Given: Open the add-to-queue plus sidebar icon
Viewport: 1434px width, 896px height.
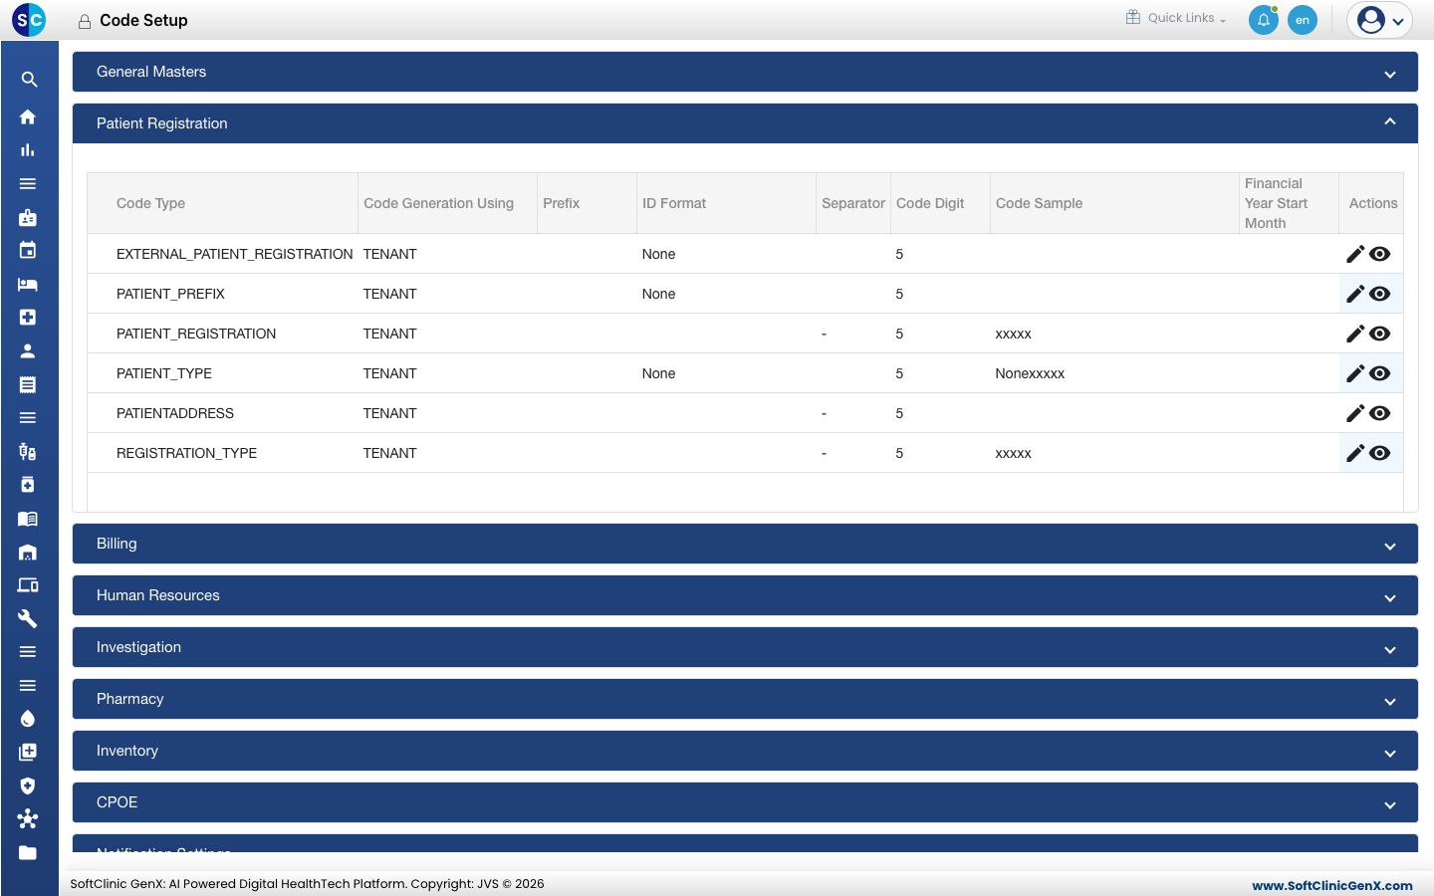Looking at the screenshot, I should click(28, 752).
